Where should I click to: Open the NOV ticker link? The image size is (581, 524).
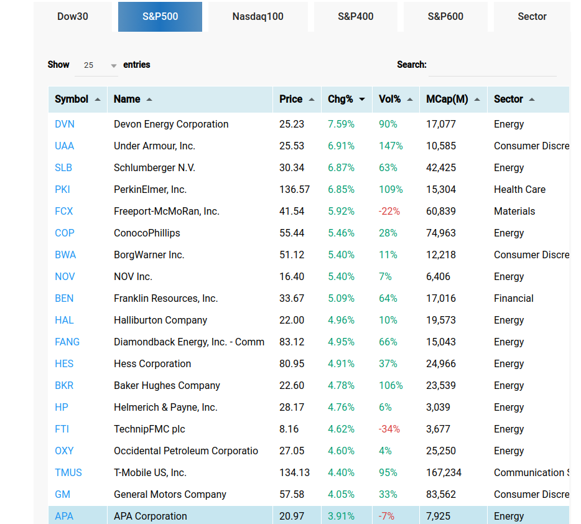(x=65, y=277)
